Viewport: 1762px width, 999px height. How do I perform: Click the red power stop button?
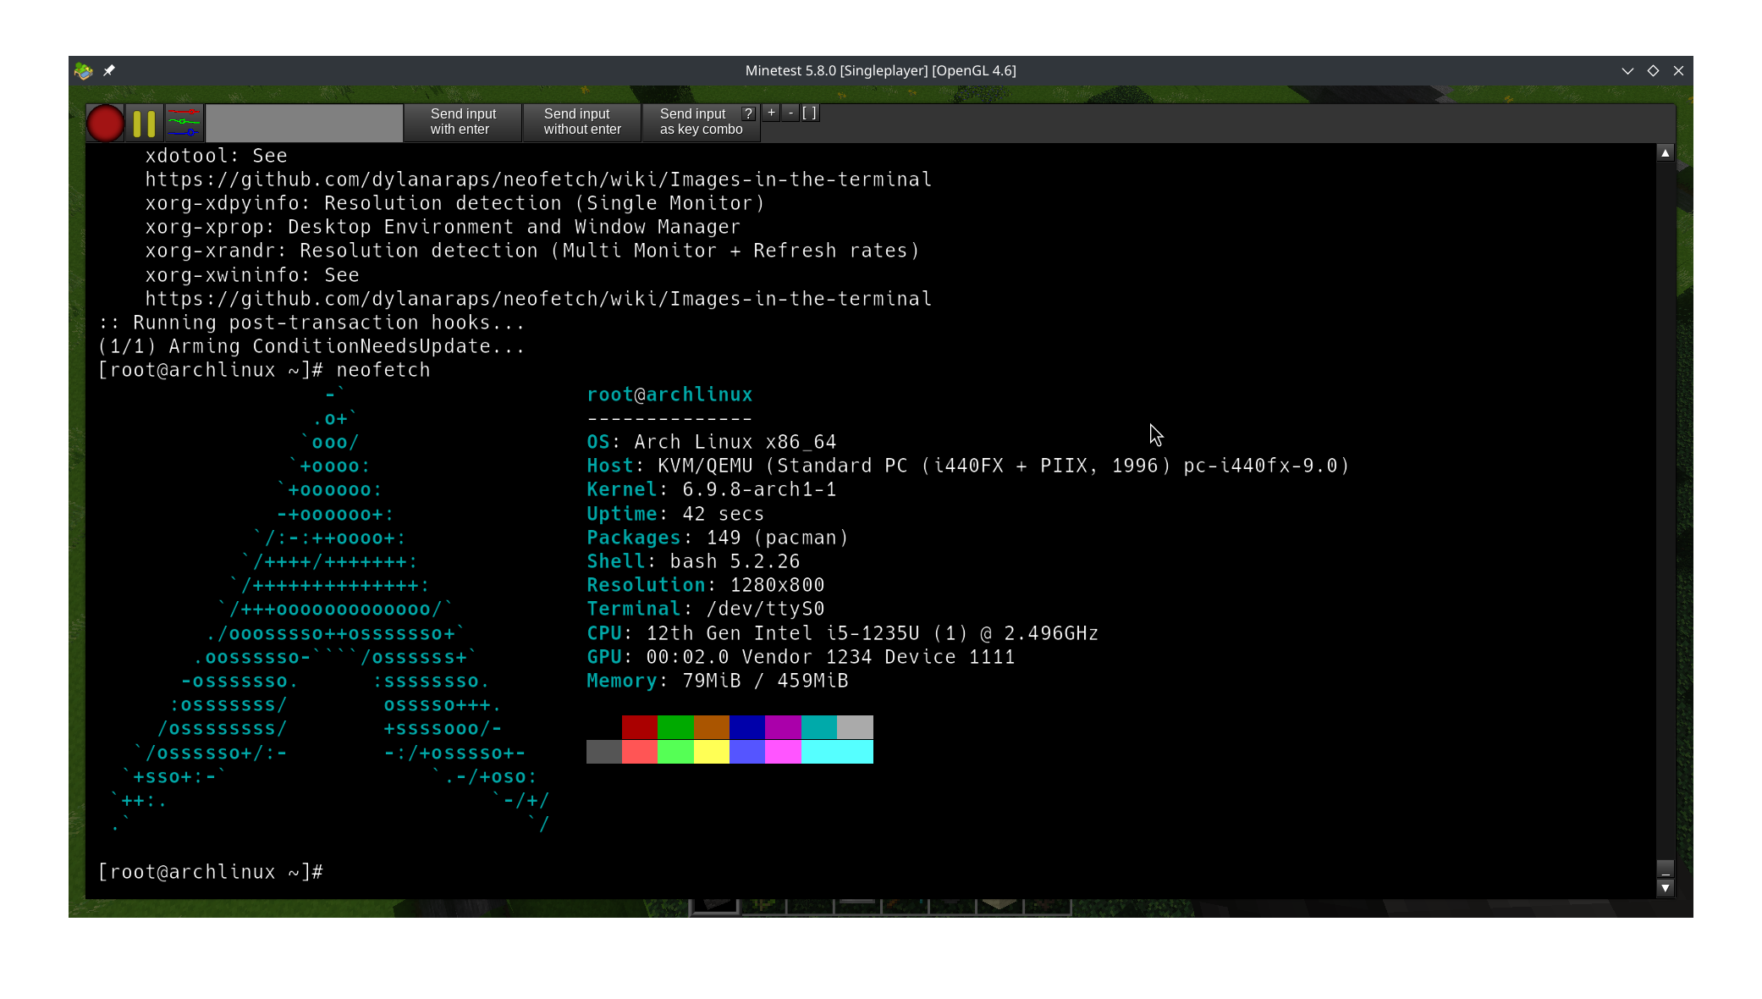tap(106, 124)
